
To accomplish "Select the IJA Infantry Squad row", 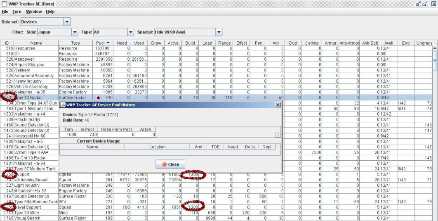I will (217, 180).
